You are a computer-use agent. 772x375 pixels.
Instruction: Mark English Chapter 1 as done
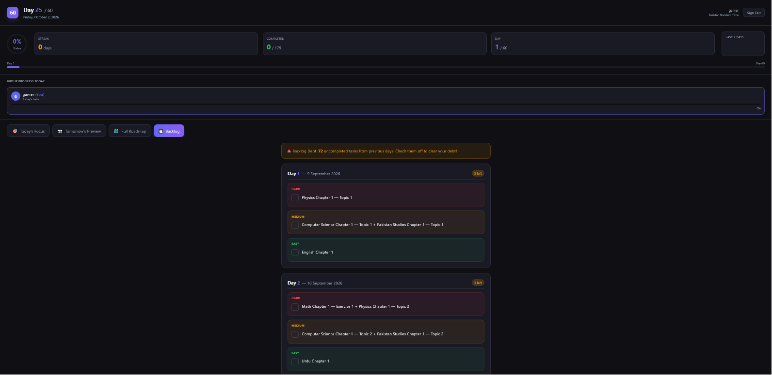pos(295,253)
